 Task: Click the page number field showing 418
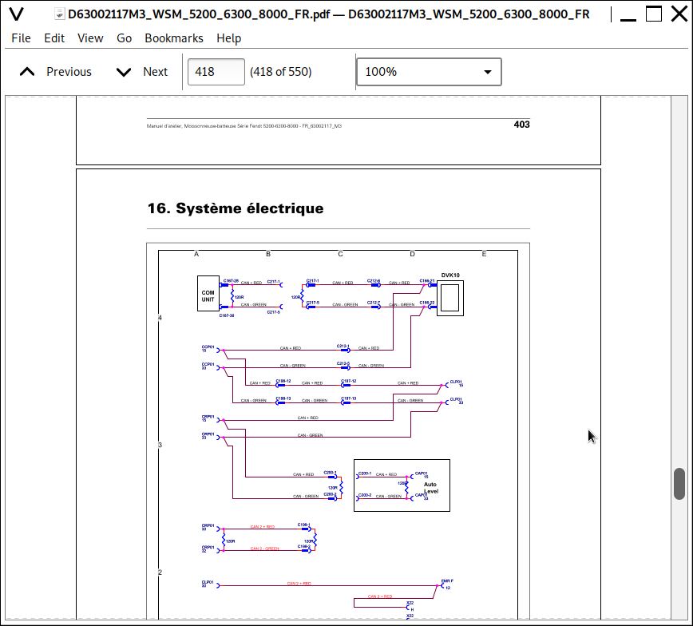tap(216, 72)
